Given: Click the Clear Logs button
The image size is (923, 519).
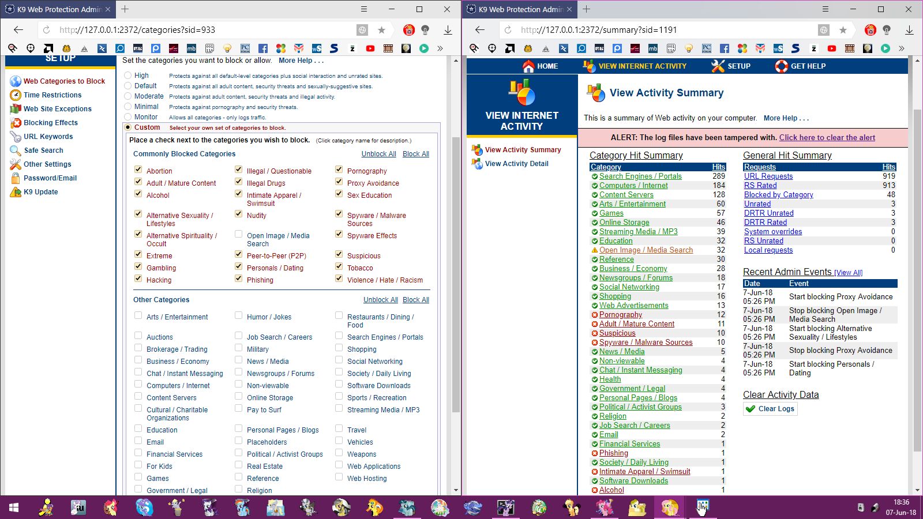Looking at the screenshot, I should [771, 409].
